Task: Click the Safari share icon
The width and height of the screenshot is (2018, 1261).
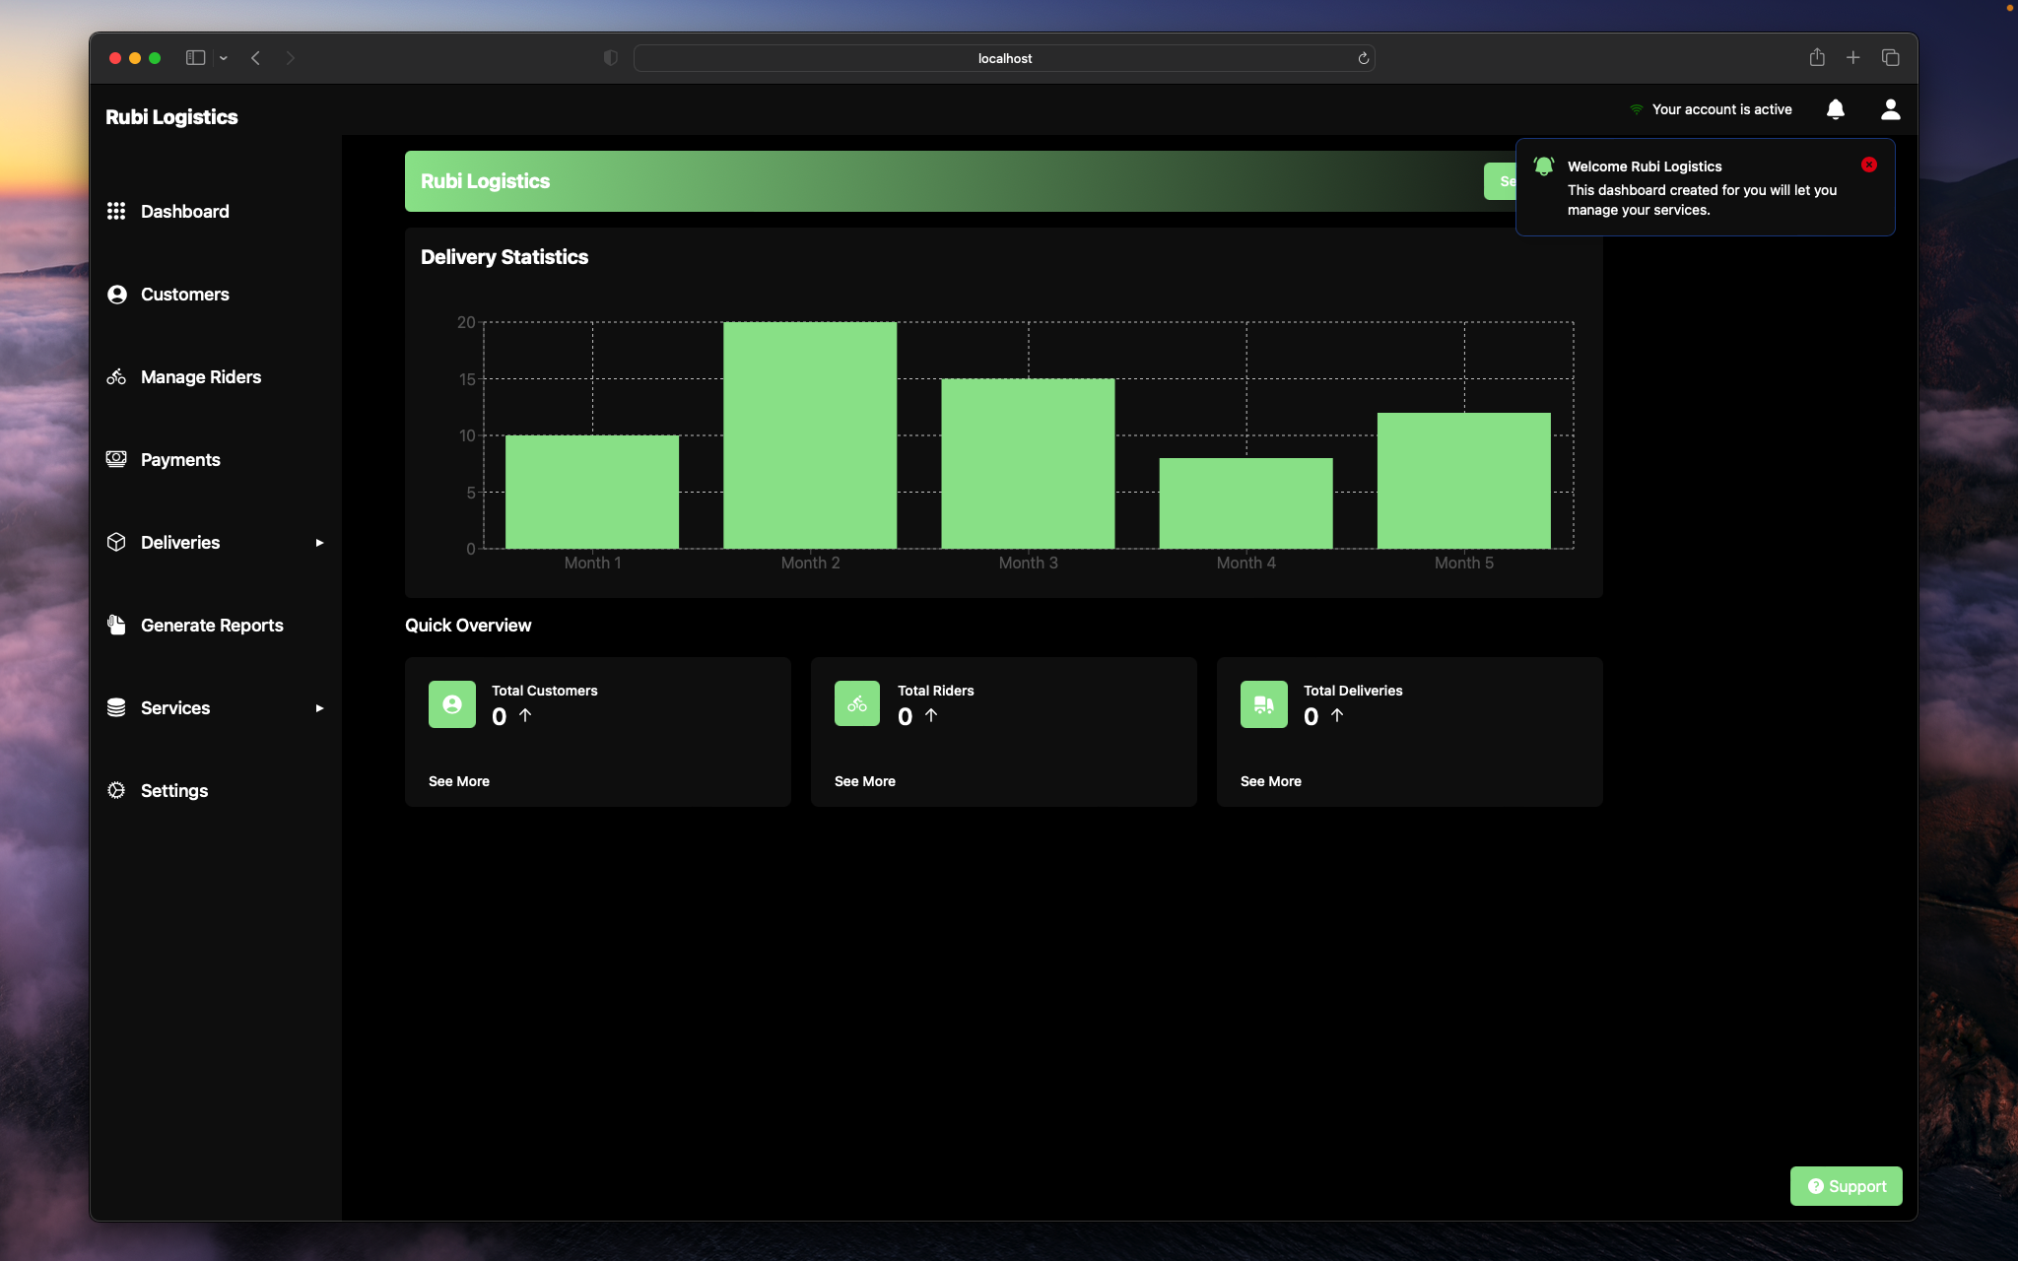Action: tap(1817, 58)
